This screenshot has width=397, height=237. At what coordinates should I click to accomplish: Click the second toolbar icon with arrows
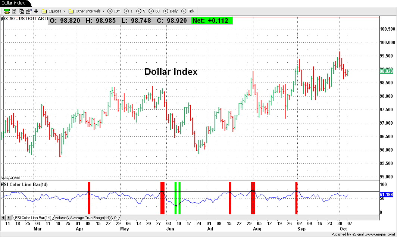[x=14, y=11]
